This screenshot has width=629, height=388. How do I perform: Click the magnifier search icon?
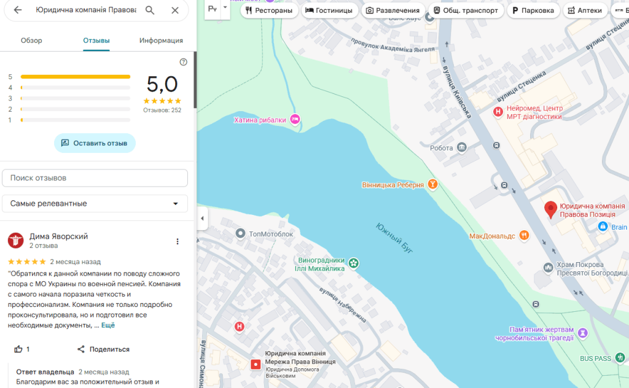tap(150, 10)
